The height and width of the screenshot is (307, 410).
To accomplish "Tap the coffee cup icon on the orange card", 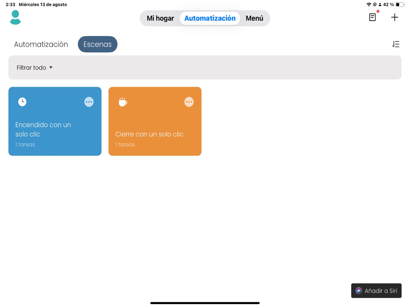I will (123, 102).
